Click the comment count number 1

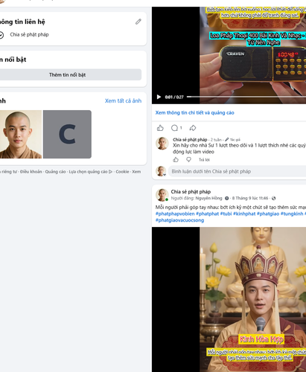coord(181,128)
